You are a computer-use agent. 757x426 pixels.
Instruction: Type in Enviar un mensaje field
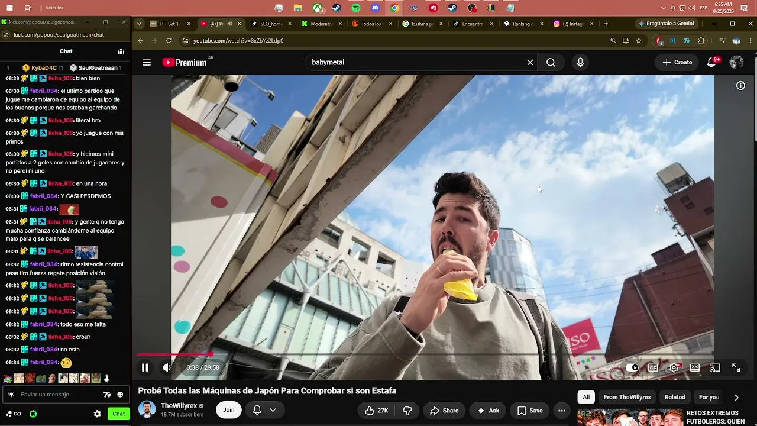(x=59, y=395)
